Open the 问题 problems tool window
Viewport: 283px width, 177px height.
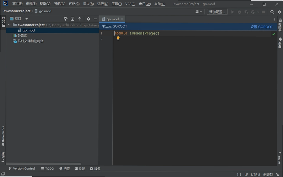coord(65,169)
